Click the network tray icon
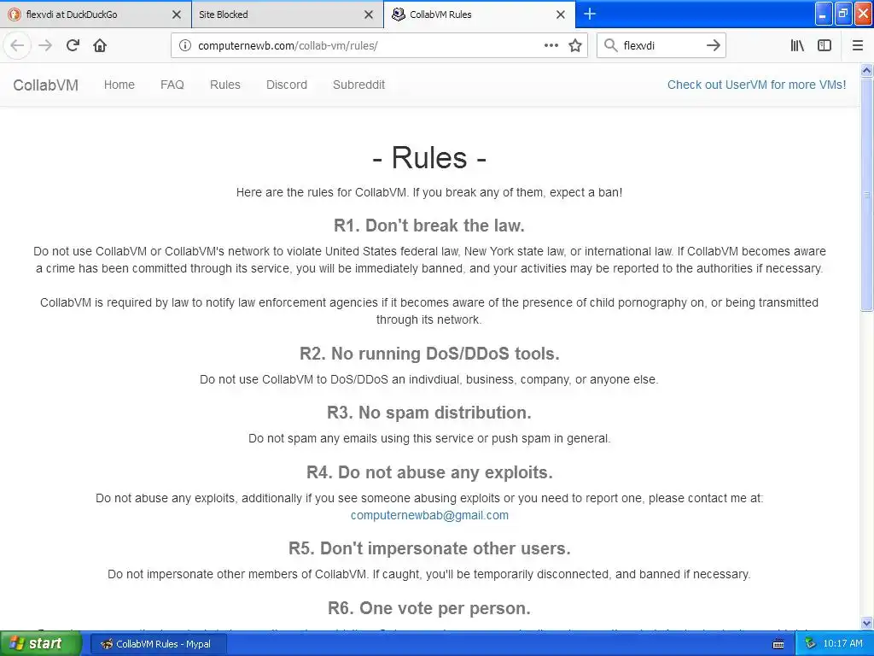874x656 pixels. coord(810,644)
